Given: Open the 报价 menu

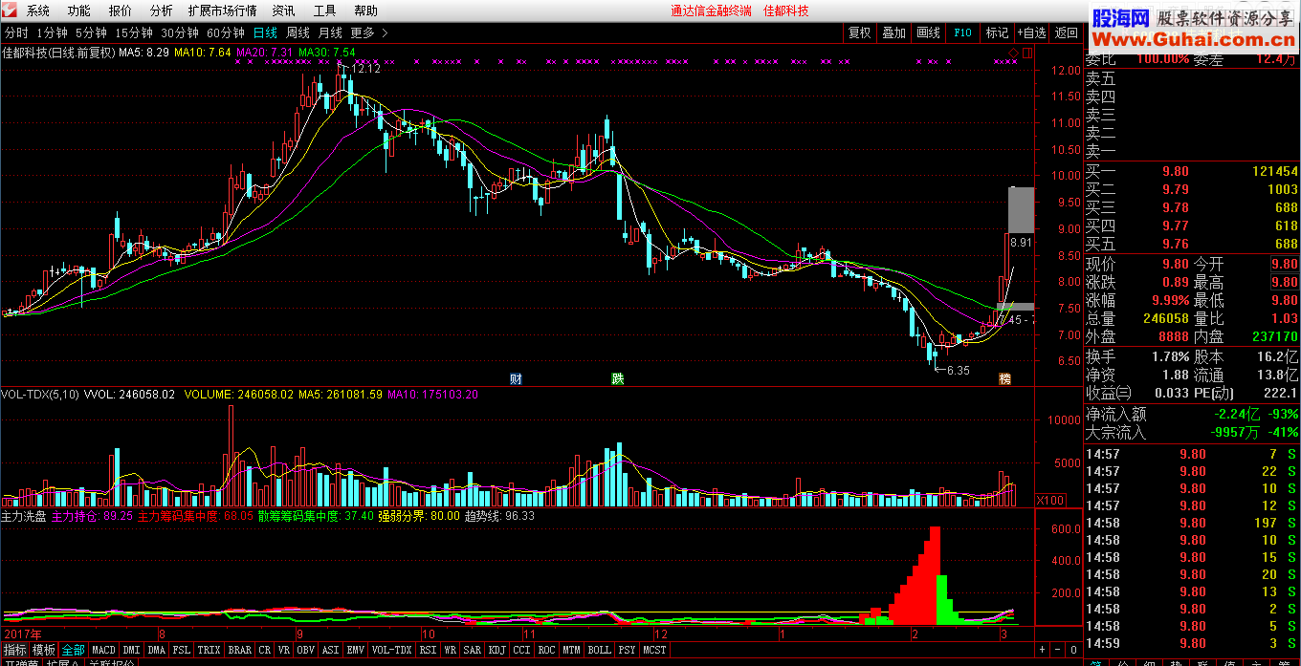Looking at the screenshot, I should [121, 11].
